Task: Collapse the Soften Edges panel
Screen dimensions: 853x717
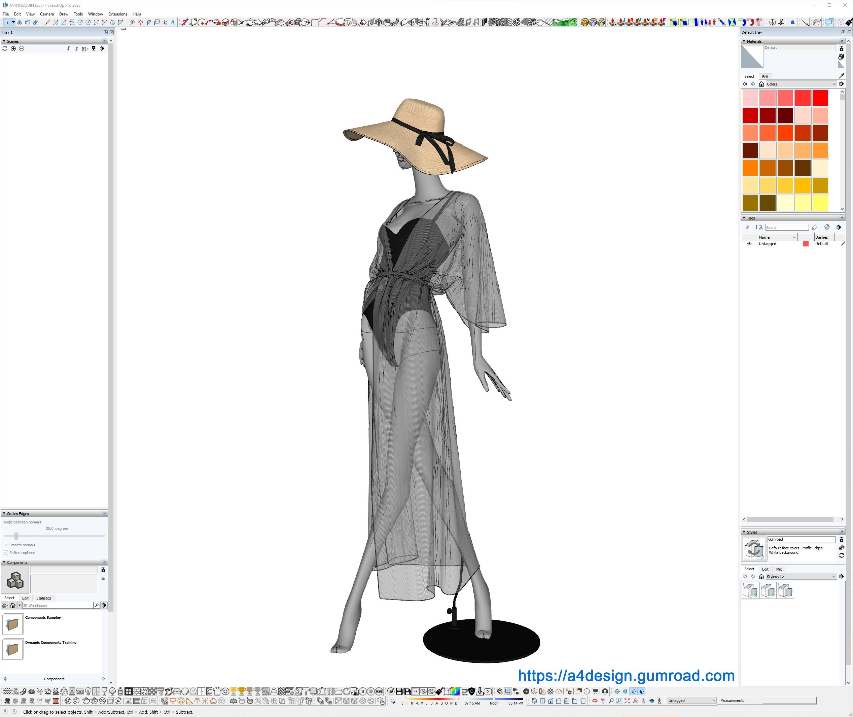Action: pyautogui.click(x=4, y=514)
